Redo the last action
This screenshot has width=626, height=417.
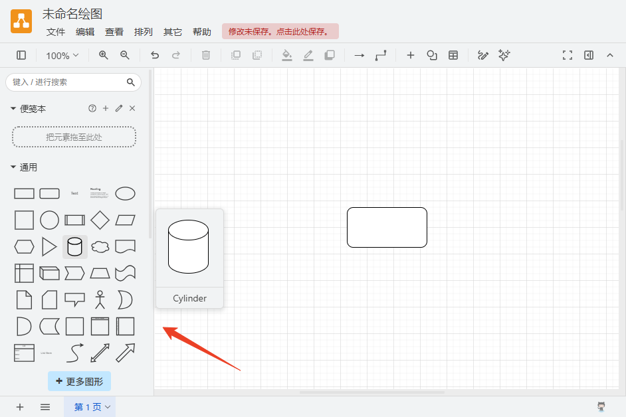click(175, 55)
